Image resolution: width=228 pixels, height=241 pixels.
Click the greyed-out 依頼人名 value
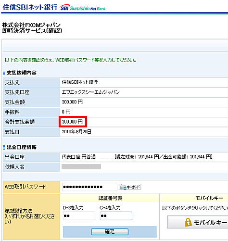[81, 166]
